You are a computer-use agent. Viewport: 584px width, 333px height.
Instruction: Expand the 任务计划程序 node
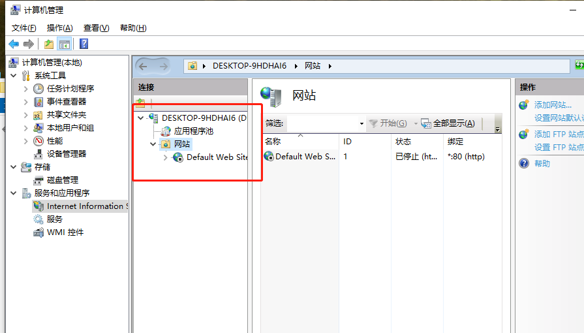25,89
